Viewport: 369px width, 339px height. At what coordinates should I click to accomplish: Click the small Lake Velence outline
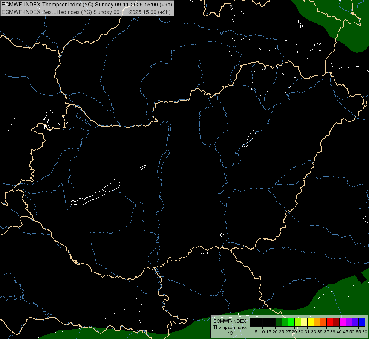142,167
